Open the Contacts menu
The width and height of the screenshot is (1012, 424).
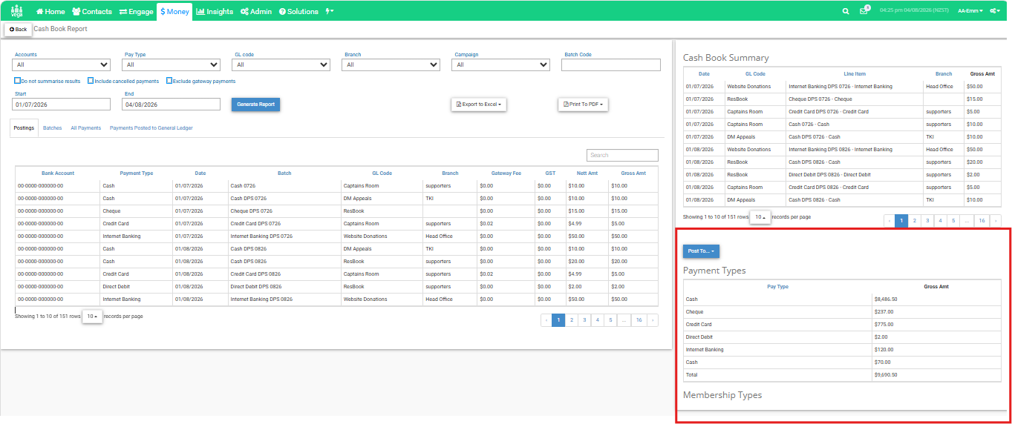pos(92,12)
